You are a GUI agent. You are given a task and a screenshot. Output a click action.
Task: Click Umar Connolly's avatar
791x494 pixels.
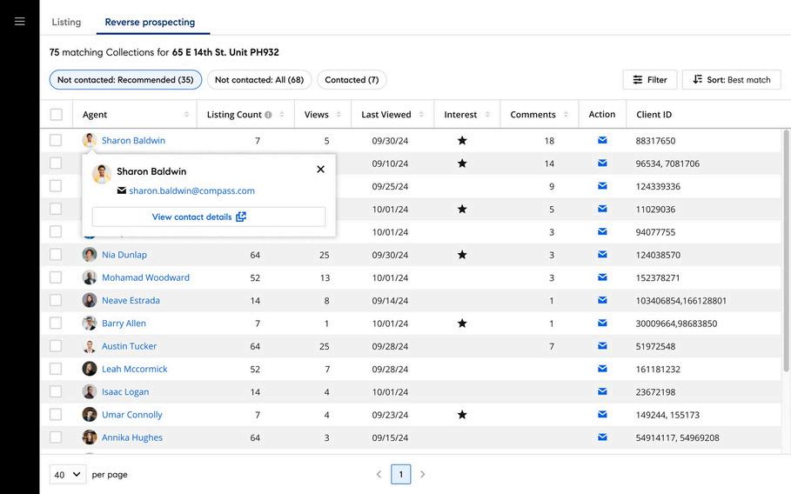point(90,415)
